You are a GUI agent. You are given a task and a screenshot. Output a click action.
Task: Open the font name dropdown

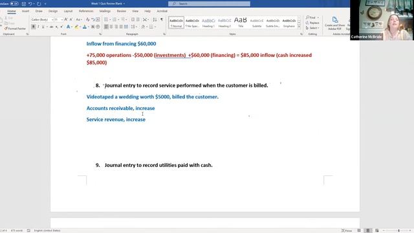pyautogui.click(x=52, y=19)
